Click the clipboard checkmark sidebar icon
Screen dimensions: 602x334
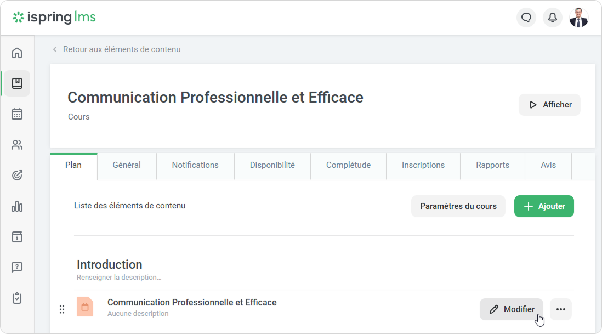click(x=17, y=298)
